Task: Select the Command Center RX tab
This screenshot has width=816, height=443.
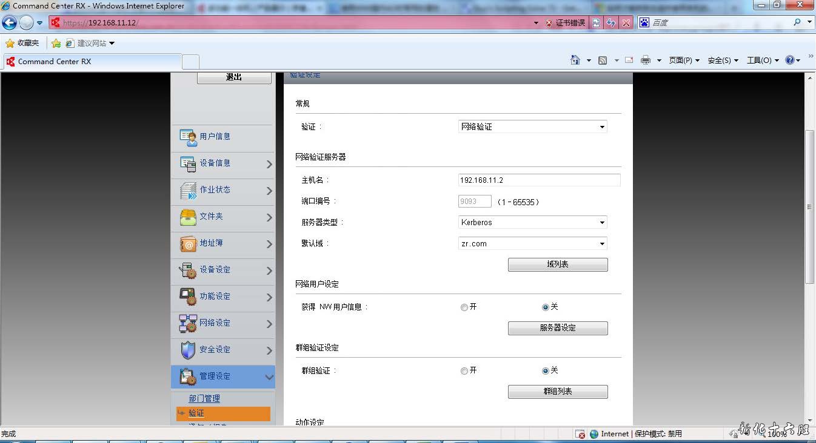Action: tap(92, 61)
